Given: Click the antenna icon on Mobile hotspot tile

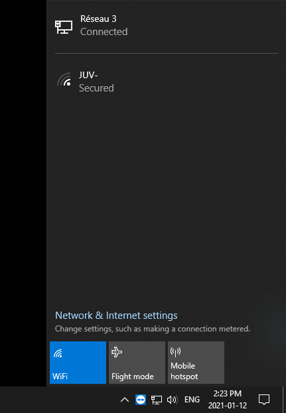Looking at the screenshot, I should [176, 352].
